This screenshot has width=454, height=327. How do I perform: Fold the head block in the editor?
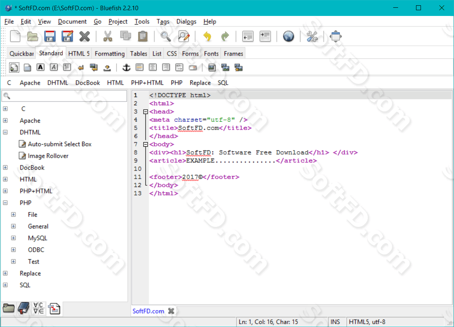(146, 112)
